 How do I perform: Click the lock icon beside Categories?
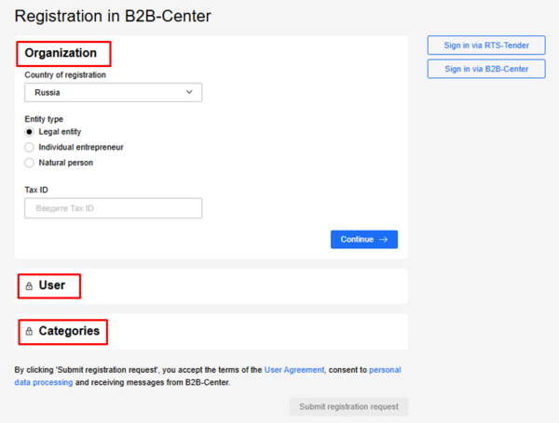pos(29,331)
